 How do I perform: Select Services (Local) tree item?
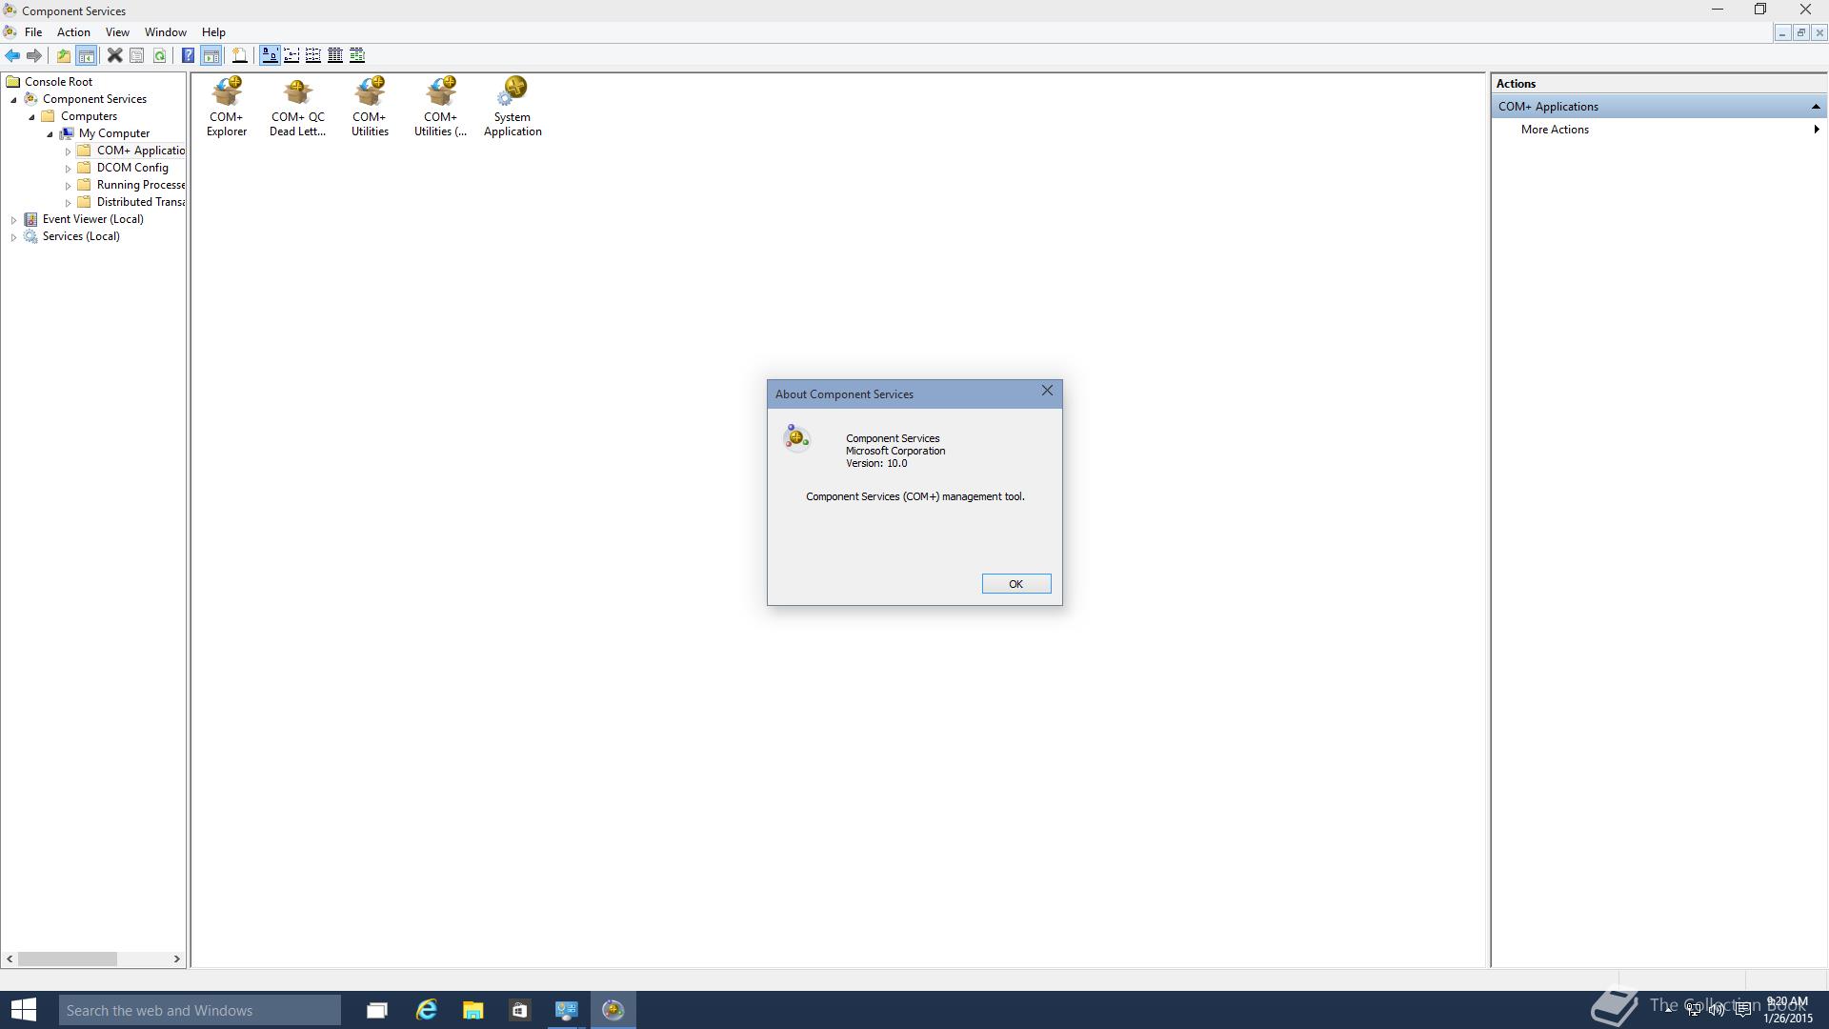[81, 236]
